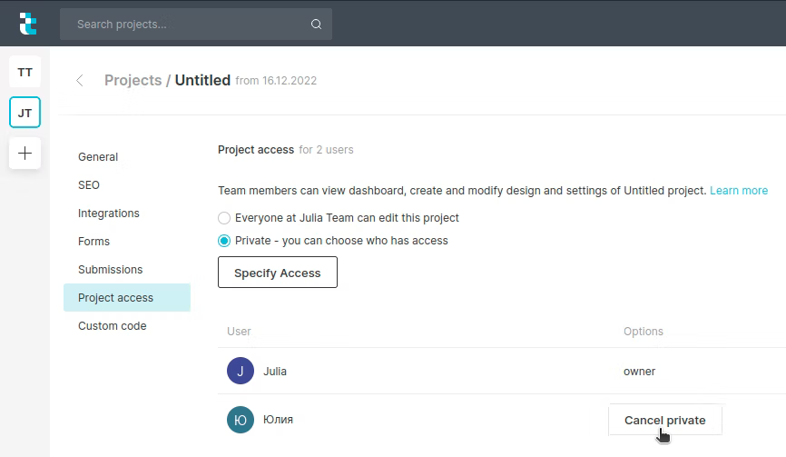Select the Private access radio option
Image resolution: width=786 pixels, height=457 pixels.
point(224,241)
